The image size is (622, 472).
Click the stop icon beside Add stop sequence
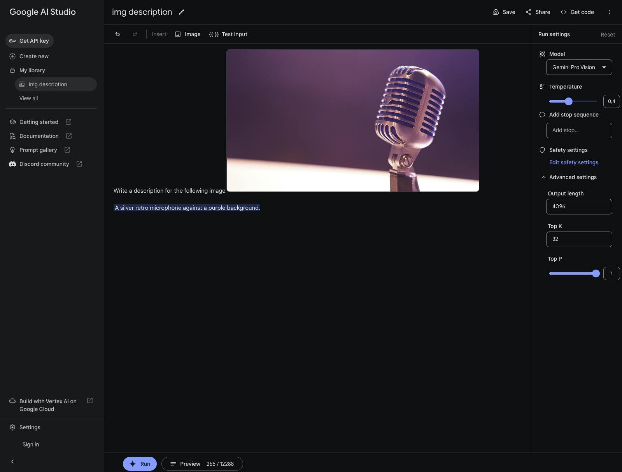click(542, 115)
